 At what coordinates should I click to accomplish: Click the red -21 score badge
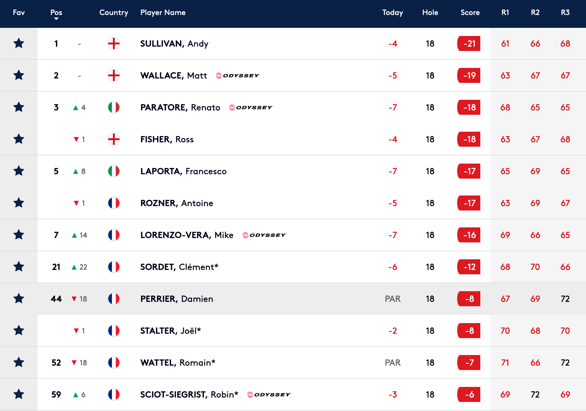pos(469,43)
